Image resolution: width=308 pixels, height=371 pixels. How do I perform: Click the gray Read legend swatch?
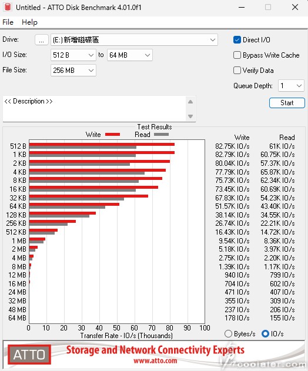click(x=161, y=135)
